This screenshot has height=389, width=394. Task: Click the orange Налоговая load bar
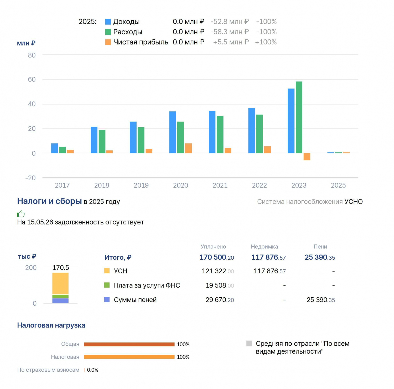129,357
